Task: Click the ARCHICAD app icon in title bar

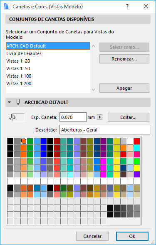Action: 7,7
